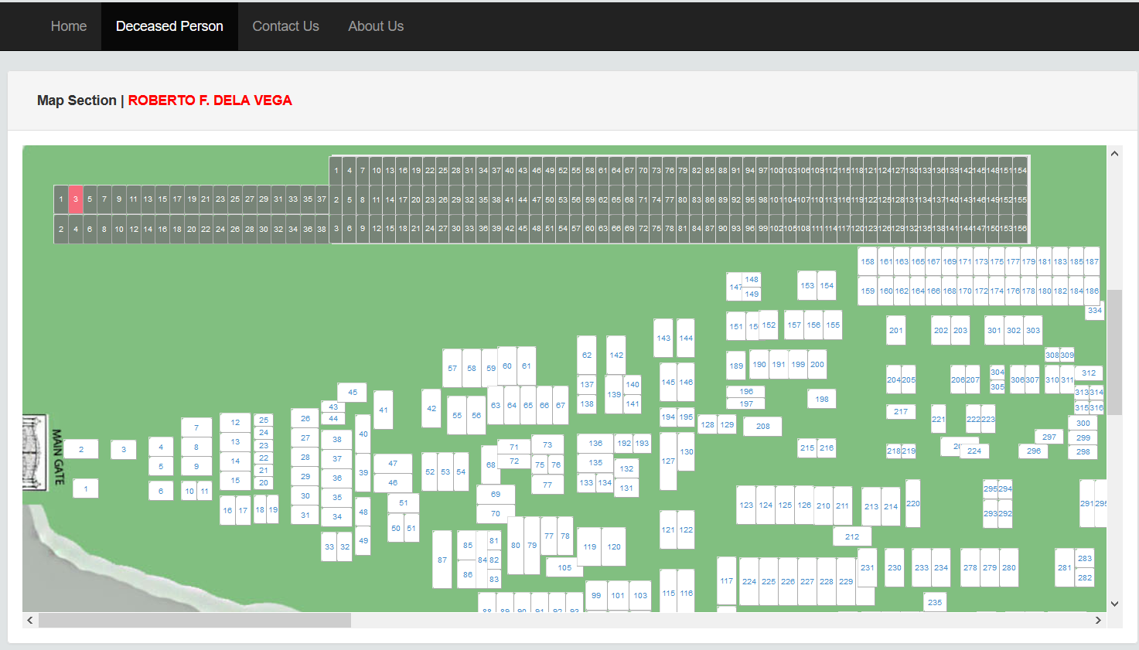This screenshot has height=650, width=1139.
Task: Click the down arrow on the vertical scrollbar
Action: (1115, 604)
